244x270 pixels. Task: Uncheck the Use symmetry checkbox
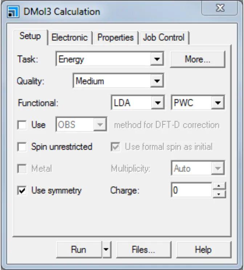pos(22,190)
